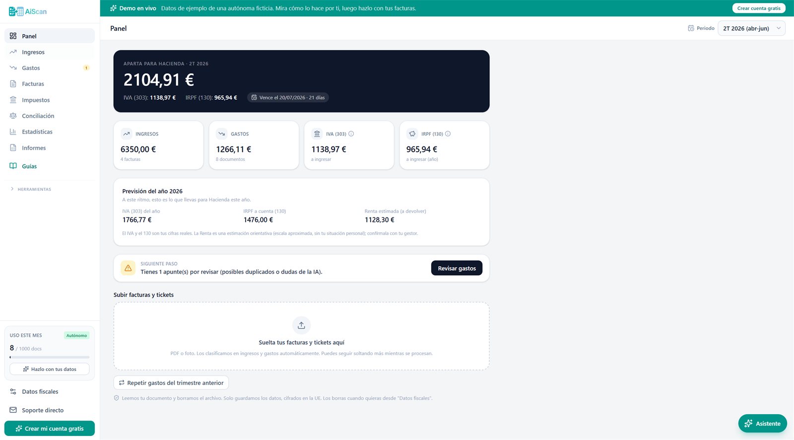Screen dimensions: 794x440
Task: Click Crear cuenta gratis in top banner
Action: coord(759,8)
